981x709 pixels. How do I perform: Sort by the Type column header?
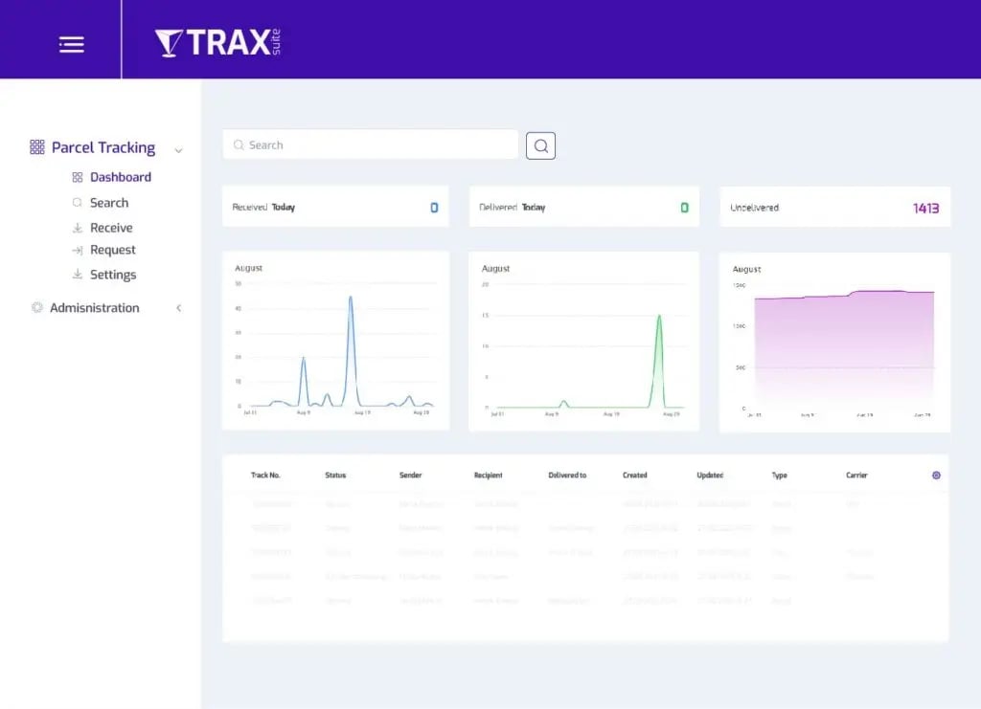coord(780,476)
